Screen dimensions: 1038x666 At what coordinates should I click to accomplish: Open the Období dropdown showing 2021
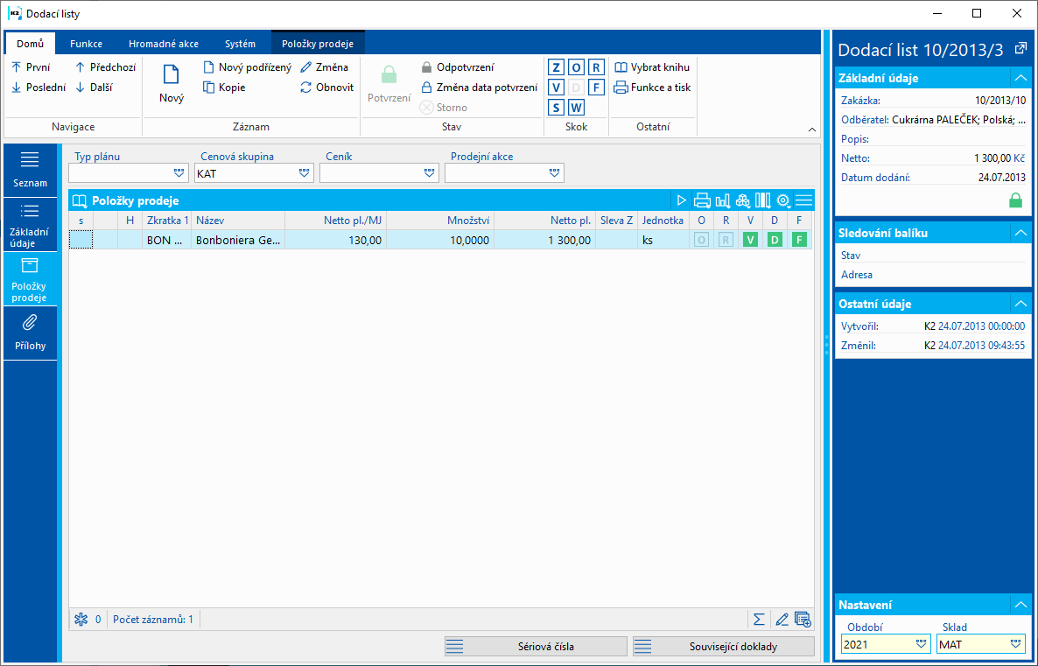(921, 644)
